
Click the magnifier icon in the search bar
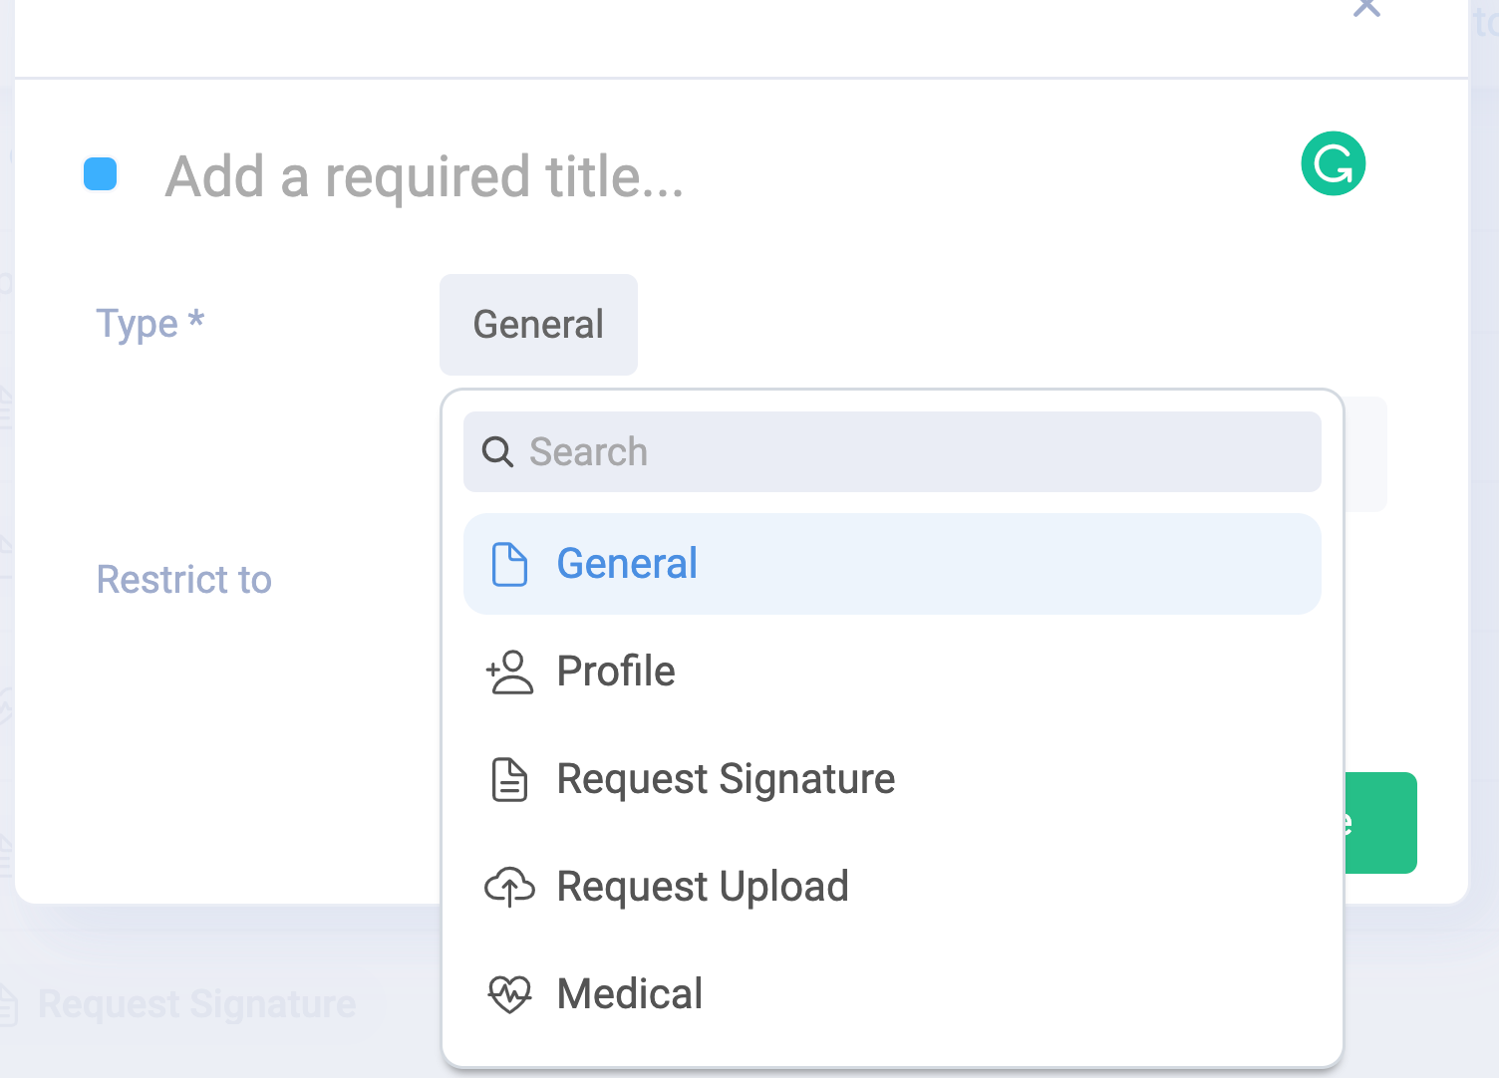[497, 451]
